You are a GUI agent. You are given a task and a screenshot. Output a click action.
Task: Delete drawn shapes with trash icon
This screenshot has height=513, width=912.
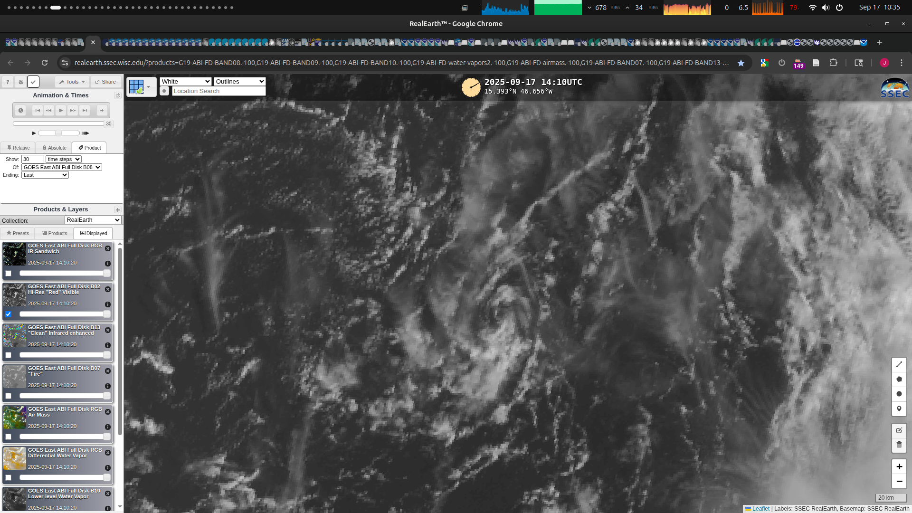click(x=899, y=445)
